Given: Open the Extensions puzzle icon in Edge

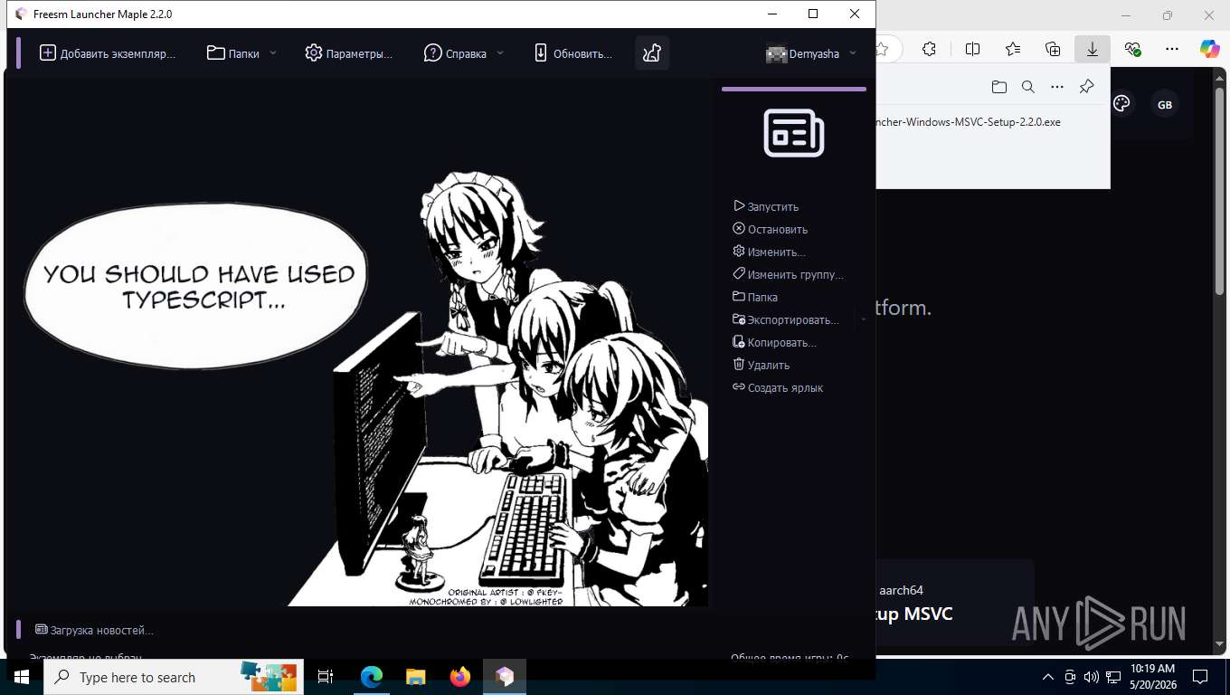Looking at the screenshot, I should point(929,49).
